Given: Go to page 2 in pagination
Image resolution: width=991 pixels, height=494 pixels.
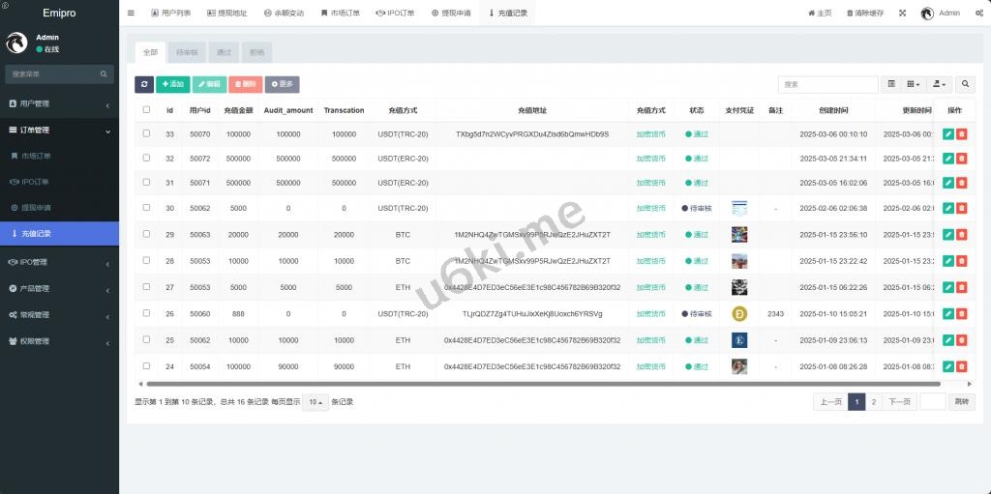Looking at the screenshot, I should point(873,402).
